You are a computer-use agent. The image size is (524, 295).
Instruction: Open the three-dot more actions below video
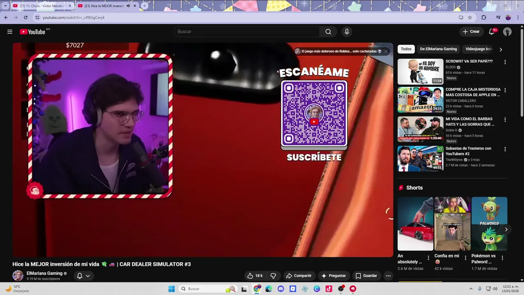pyautogui.click(x=388, y=276)
